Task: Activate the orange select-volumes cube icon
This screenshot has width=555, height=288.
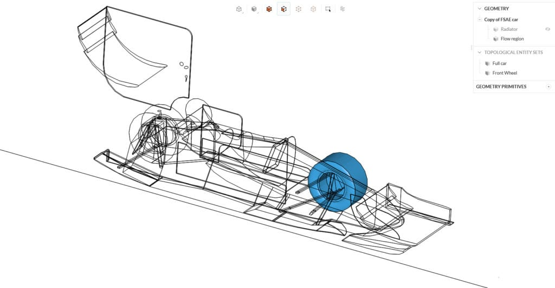Action: (269, 9)
